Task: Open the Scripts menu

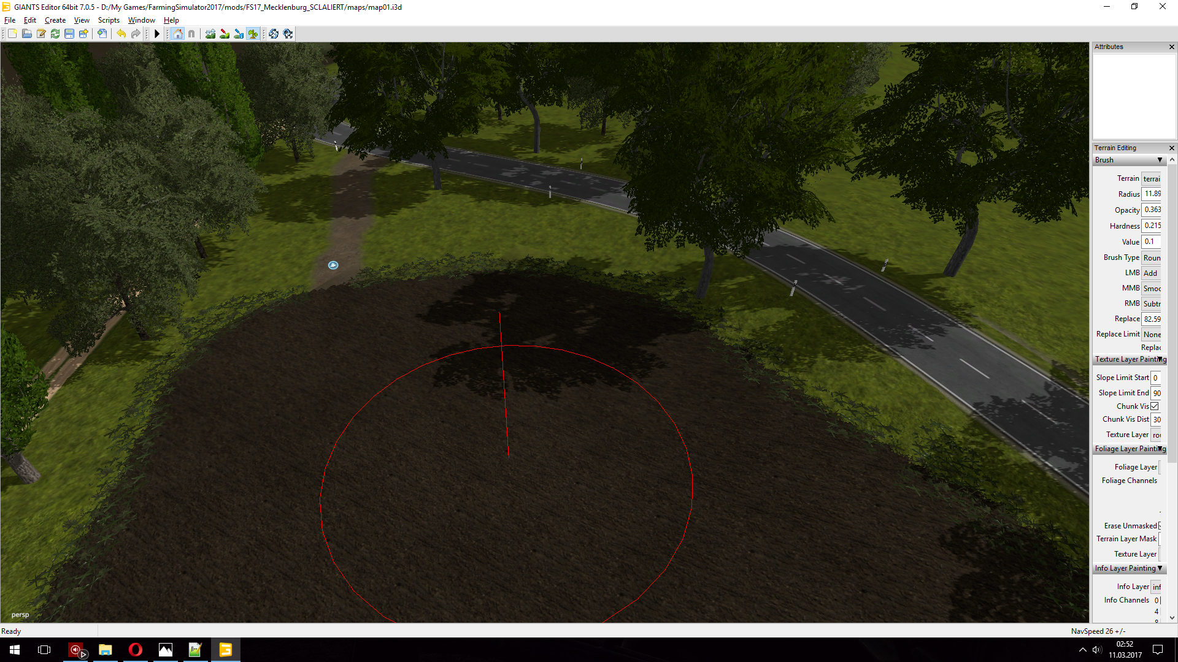Action: [109, 20]
